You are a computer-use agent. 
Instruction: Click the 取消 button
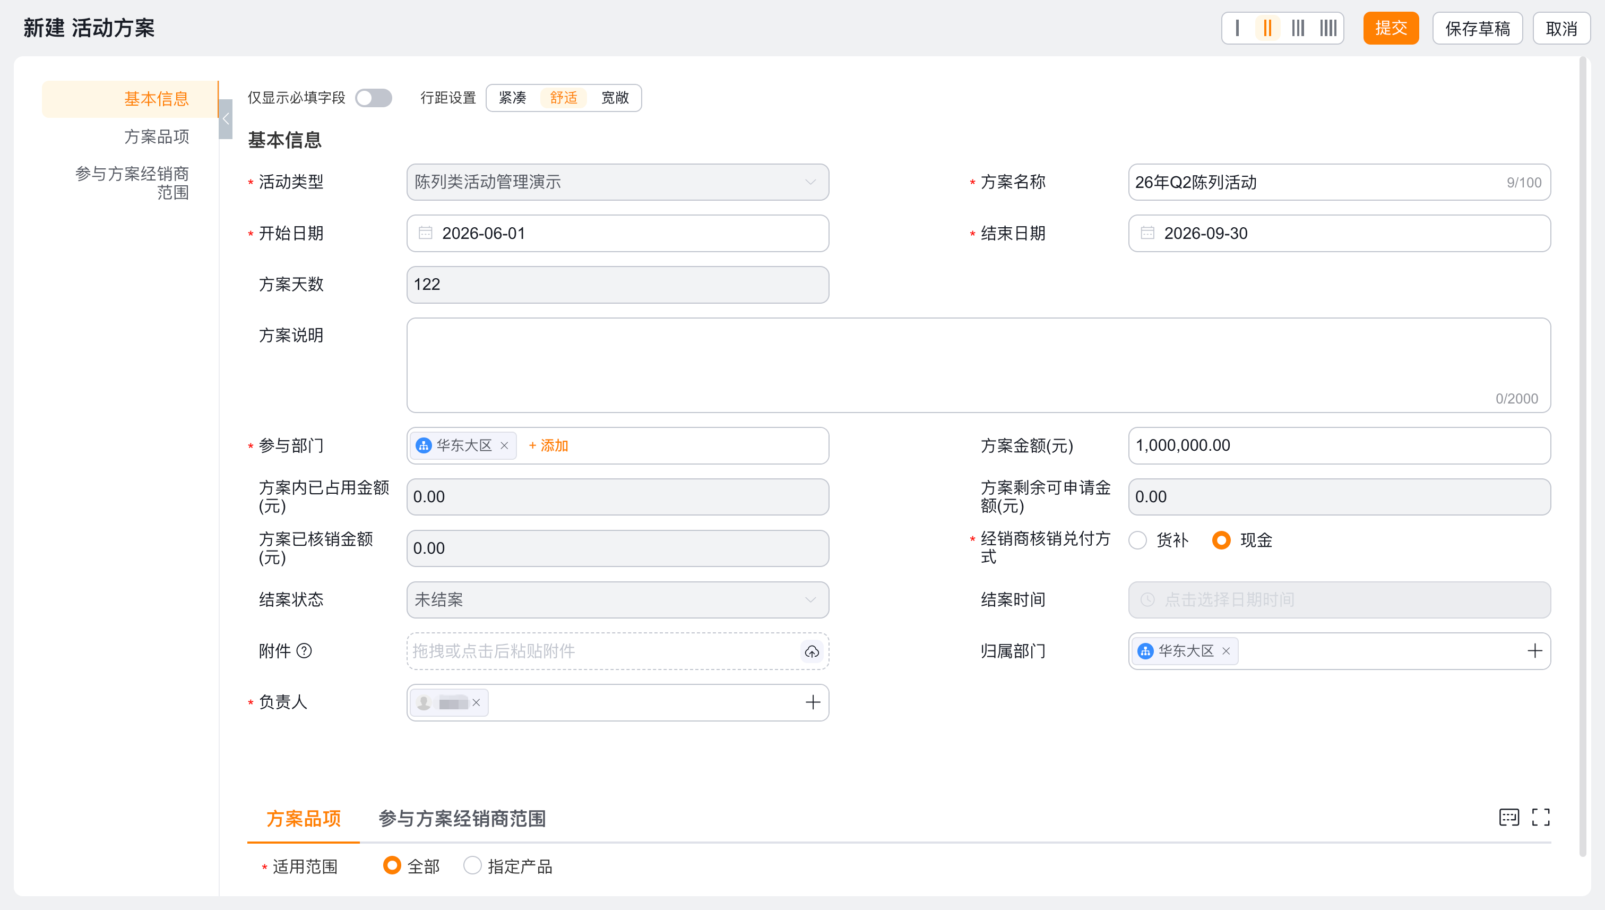[x=1561, y=28]
